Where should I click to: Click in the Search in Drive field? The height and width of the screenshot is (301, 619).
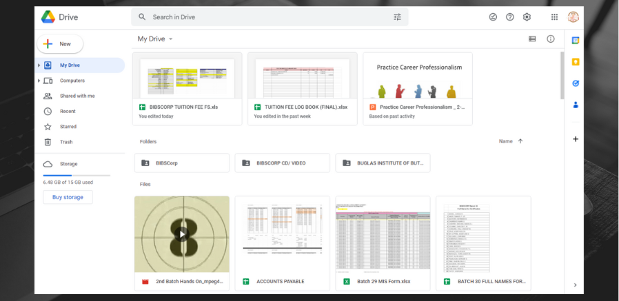(x=270, y=17)
